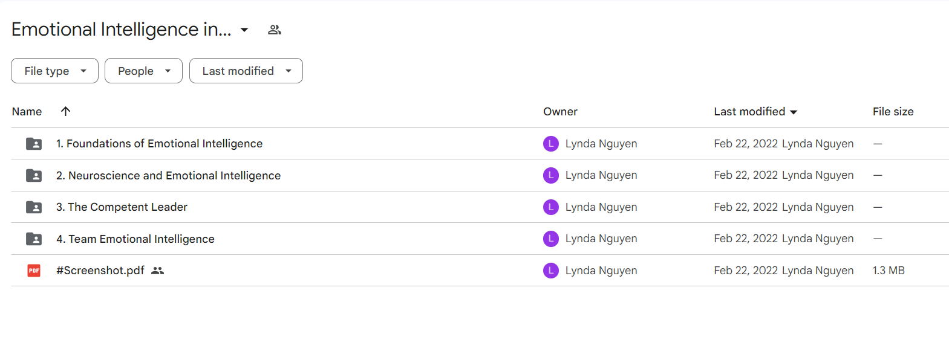Open the File type filter dropdown
Screen dimensions: 949x363
click(x=54, y=71)
